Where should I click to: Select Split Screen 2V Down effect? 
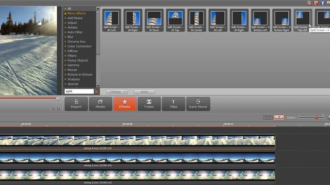click(154, 21)
